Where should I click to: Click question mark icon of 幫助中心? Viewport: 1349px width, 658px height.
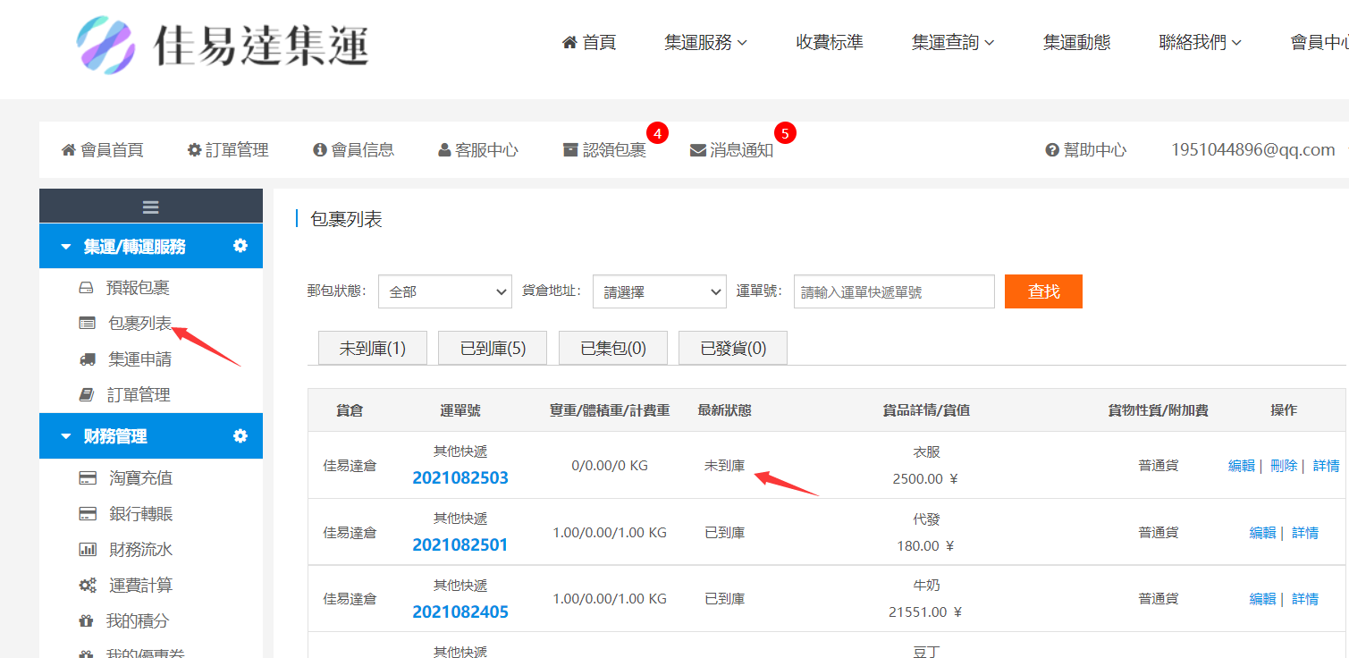pos(1052,150)
